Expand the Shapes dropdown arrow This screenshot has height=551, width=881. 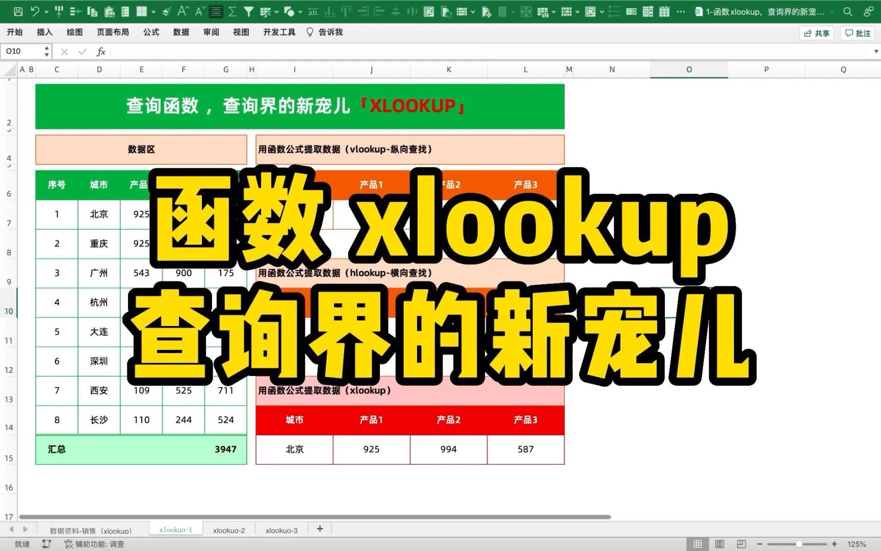[x=300, y=12]
